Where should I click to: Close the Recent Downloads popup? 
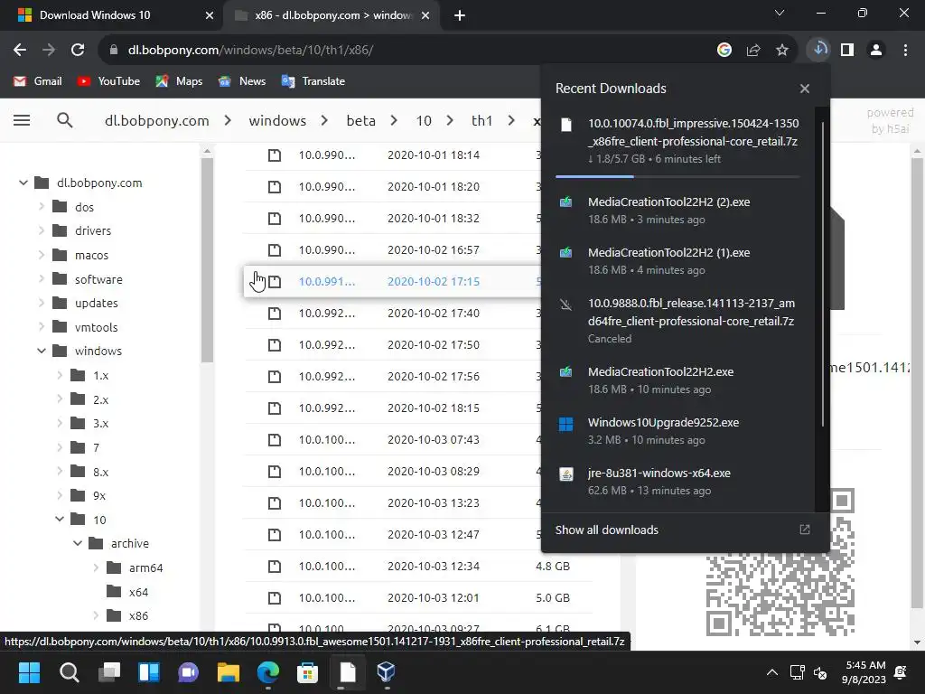coord(805,89)
